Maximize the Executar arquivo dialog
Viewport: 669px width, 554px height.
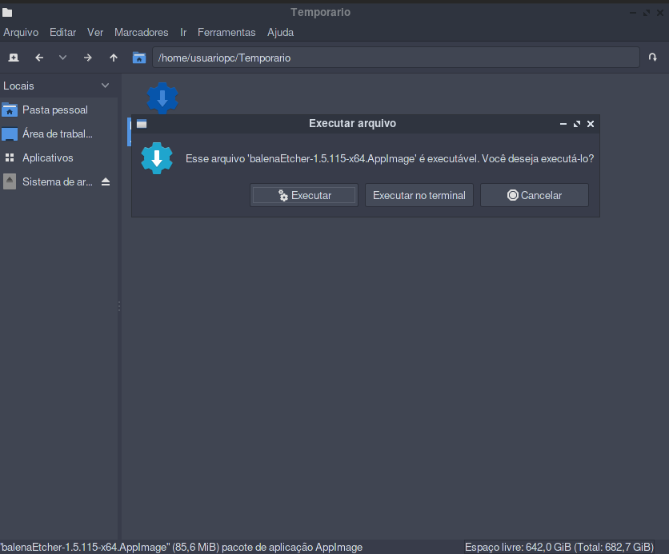(x=577, y=124)
